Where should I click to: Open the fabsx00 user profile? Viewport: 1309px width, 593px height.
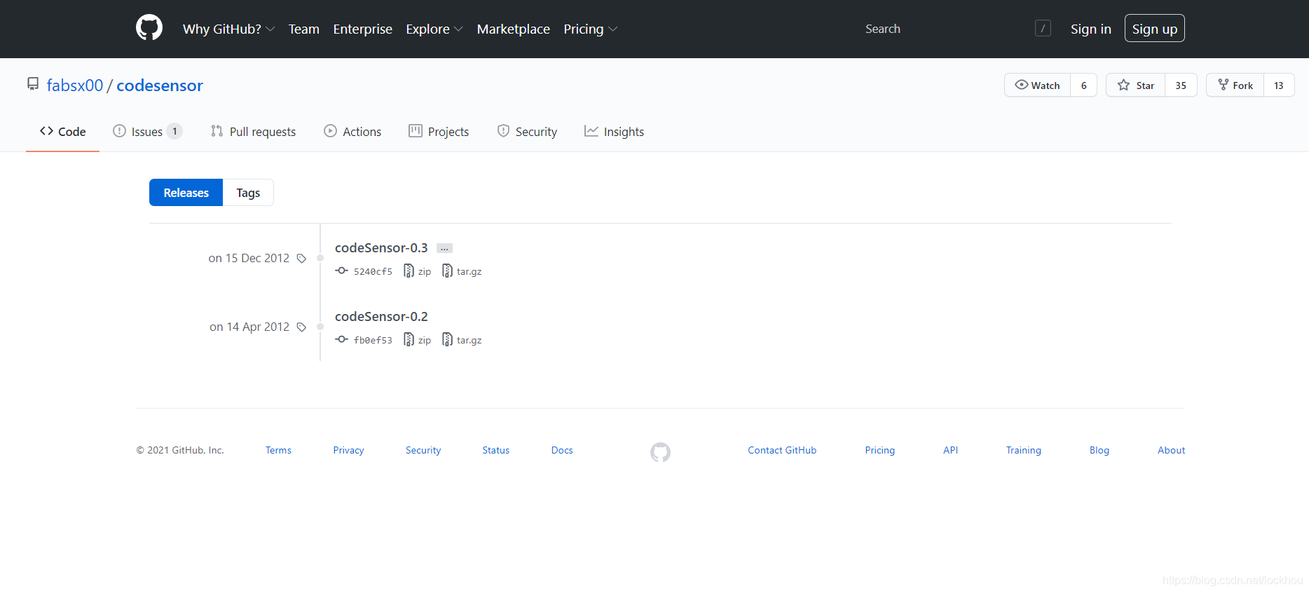tap(75, 85)
